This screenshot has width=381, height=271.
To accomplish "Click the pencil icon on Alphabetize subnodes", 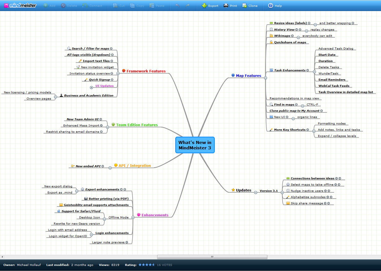I will 288,197.
